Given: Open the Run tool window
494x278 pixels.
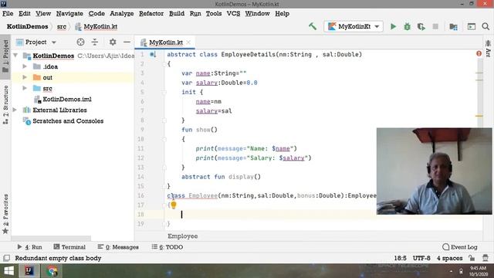Looking at the screenshot, I should [29, 247].
